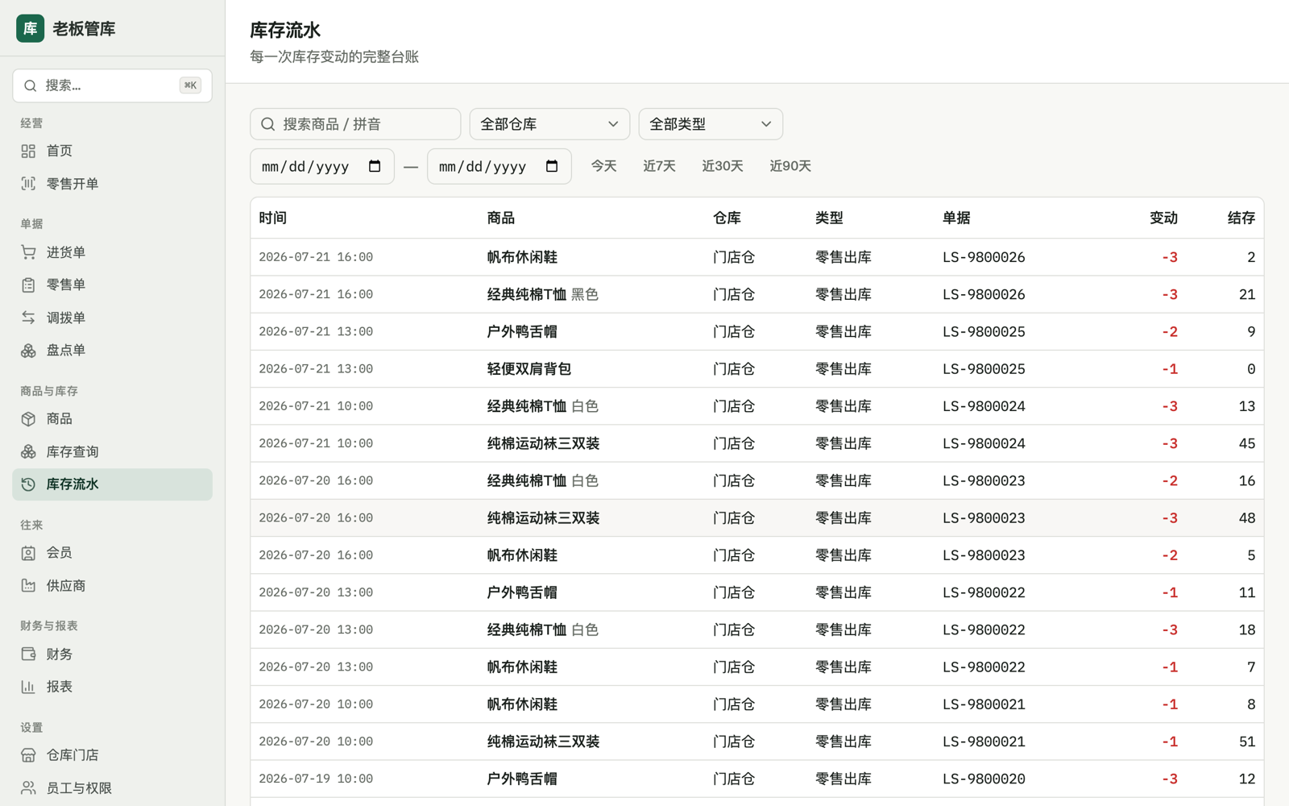Click the 供应商 factory icon

click(x=28, y=586)
